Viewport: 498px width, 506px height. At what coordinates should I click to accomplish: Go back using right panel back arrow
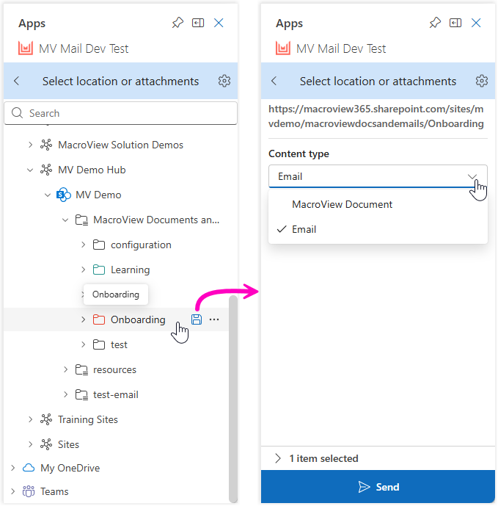click(274, 81)
